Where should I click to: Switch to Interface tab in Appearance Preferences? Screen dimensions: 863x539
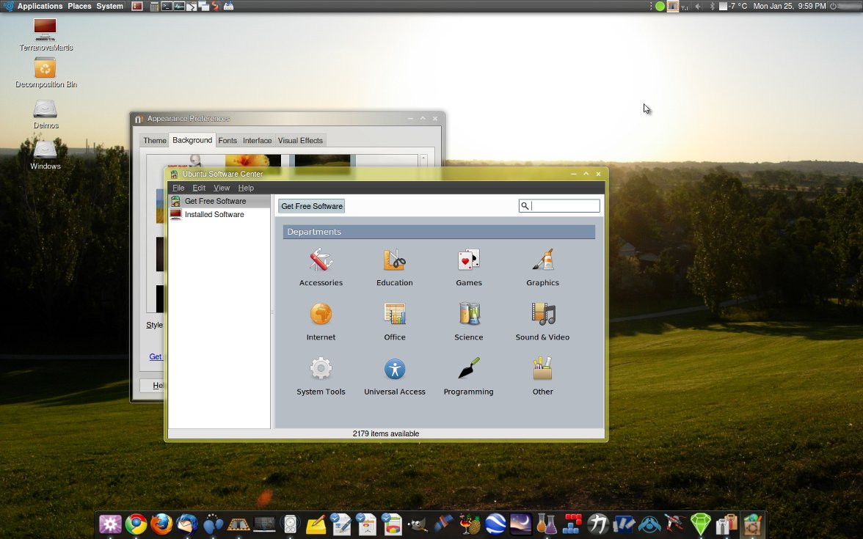pyautogui.click(x=257, y=141)
